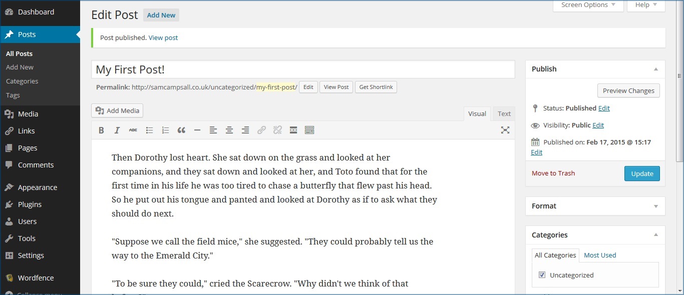This screenshot has height=295, width=684.
Task: Insert the Read More tag
Action: tap(293, 130)
